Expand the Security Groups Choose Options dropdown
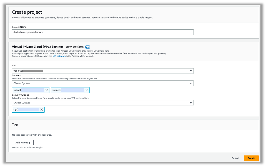266x167 pixels. [83, 103]
